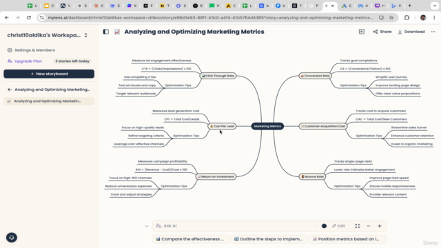Select the Customer Acquisition Cost node
The height and width of the screenshot is (248, 441).
(x=323, y=126)
